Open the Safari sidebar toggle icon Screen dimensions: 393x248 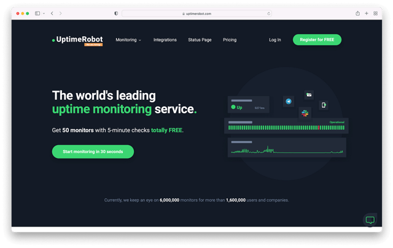tap(37, 13)
